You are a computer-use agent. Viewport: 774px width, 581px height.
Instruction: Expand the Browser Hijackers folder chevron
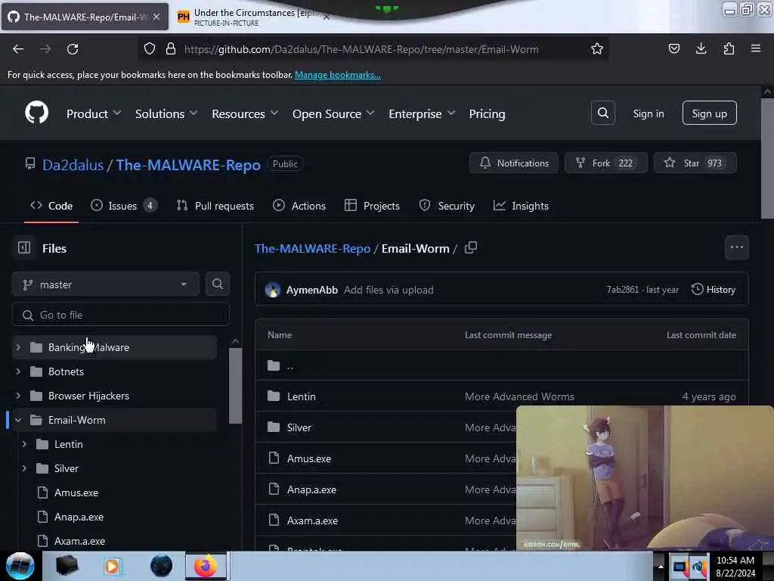18,395
